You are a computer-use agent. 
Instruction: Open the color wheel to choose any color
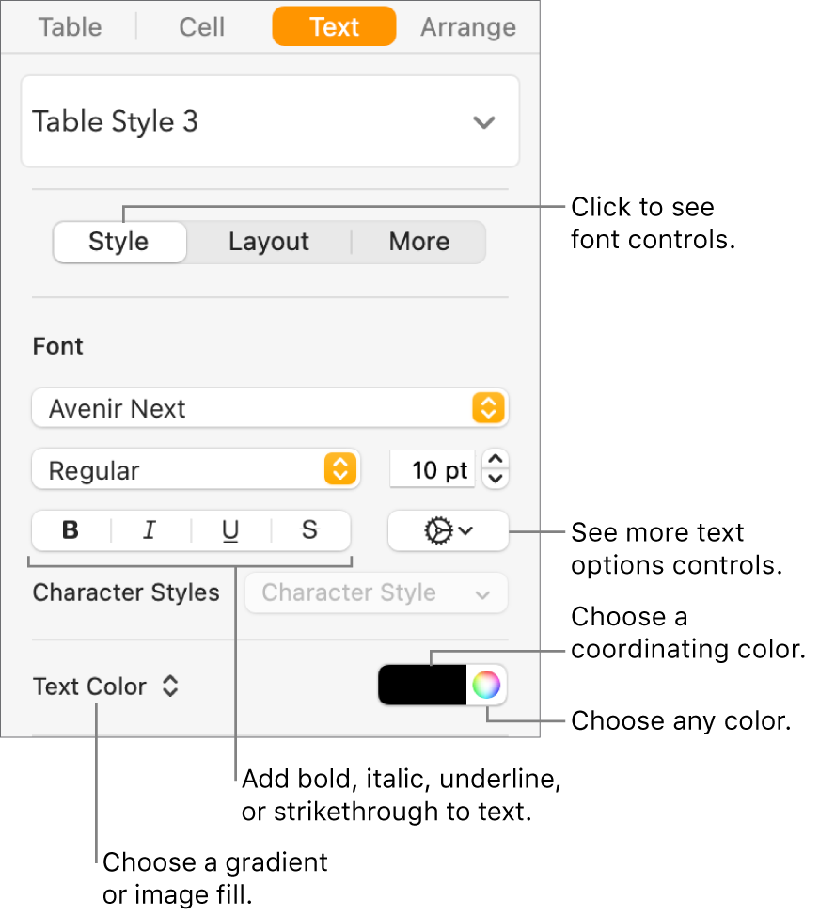487,685
